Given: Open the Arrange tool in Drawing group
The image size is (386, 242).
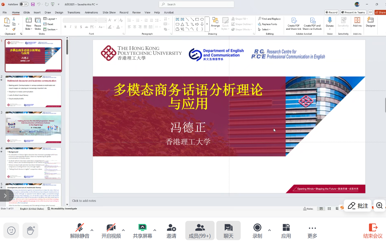Looking at the screenshot, I should (215, 20).
